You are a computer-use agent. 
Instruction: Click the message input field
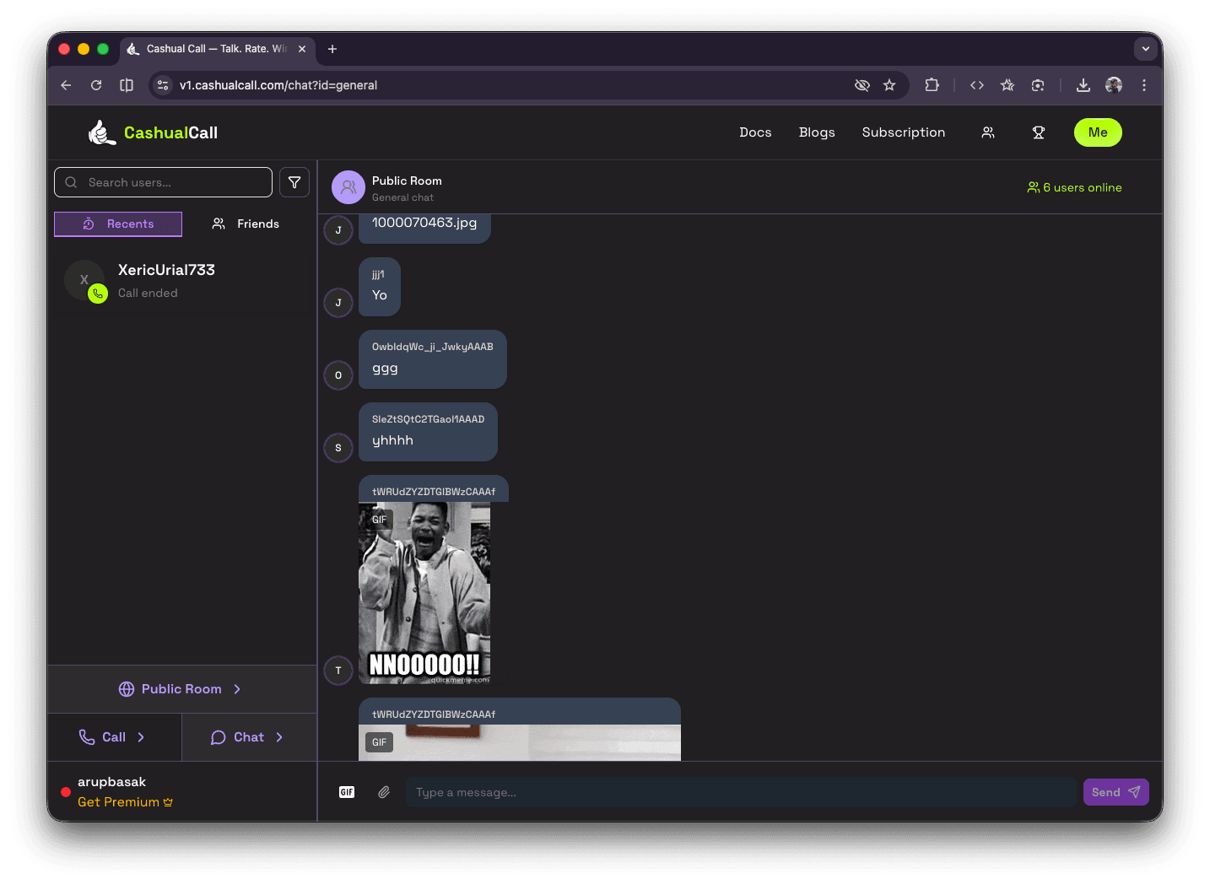point(741,791)
